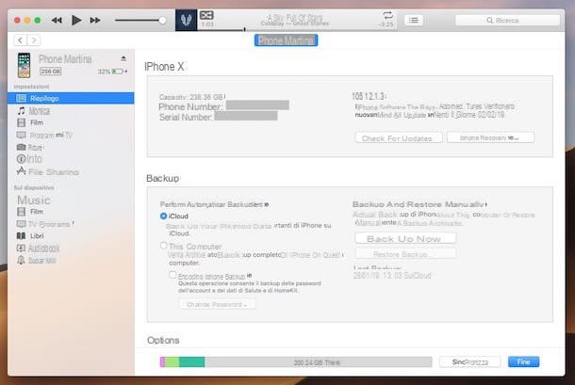Screen dimensions: 575x385
Task: Open Music on the device section
Action: click(71, 200)
